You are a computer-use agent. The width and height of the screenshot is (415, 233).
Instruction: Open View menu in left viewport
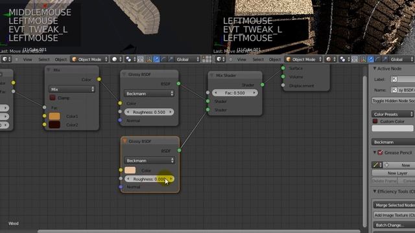point(27,60)
